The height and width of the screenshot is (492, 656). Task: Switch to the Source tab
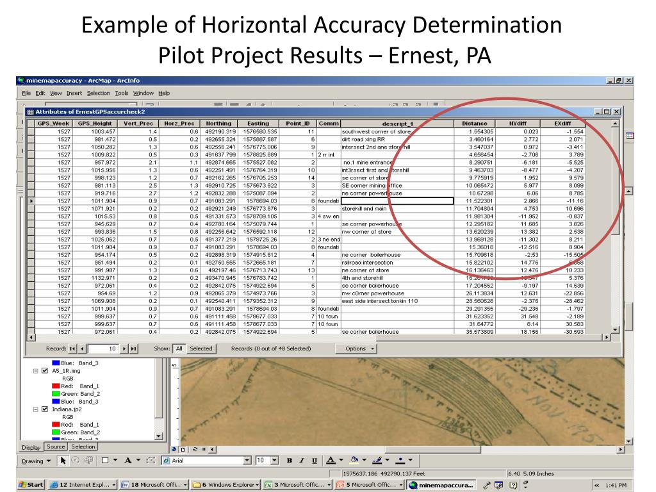(x=56, y=447)
